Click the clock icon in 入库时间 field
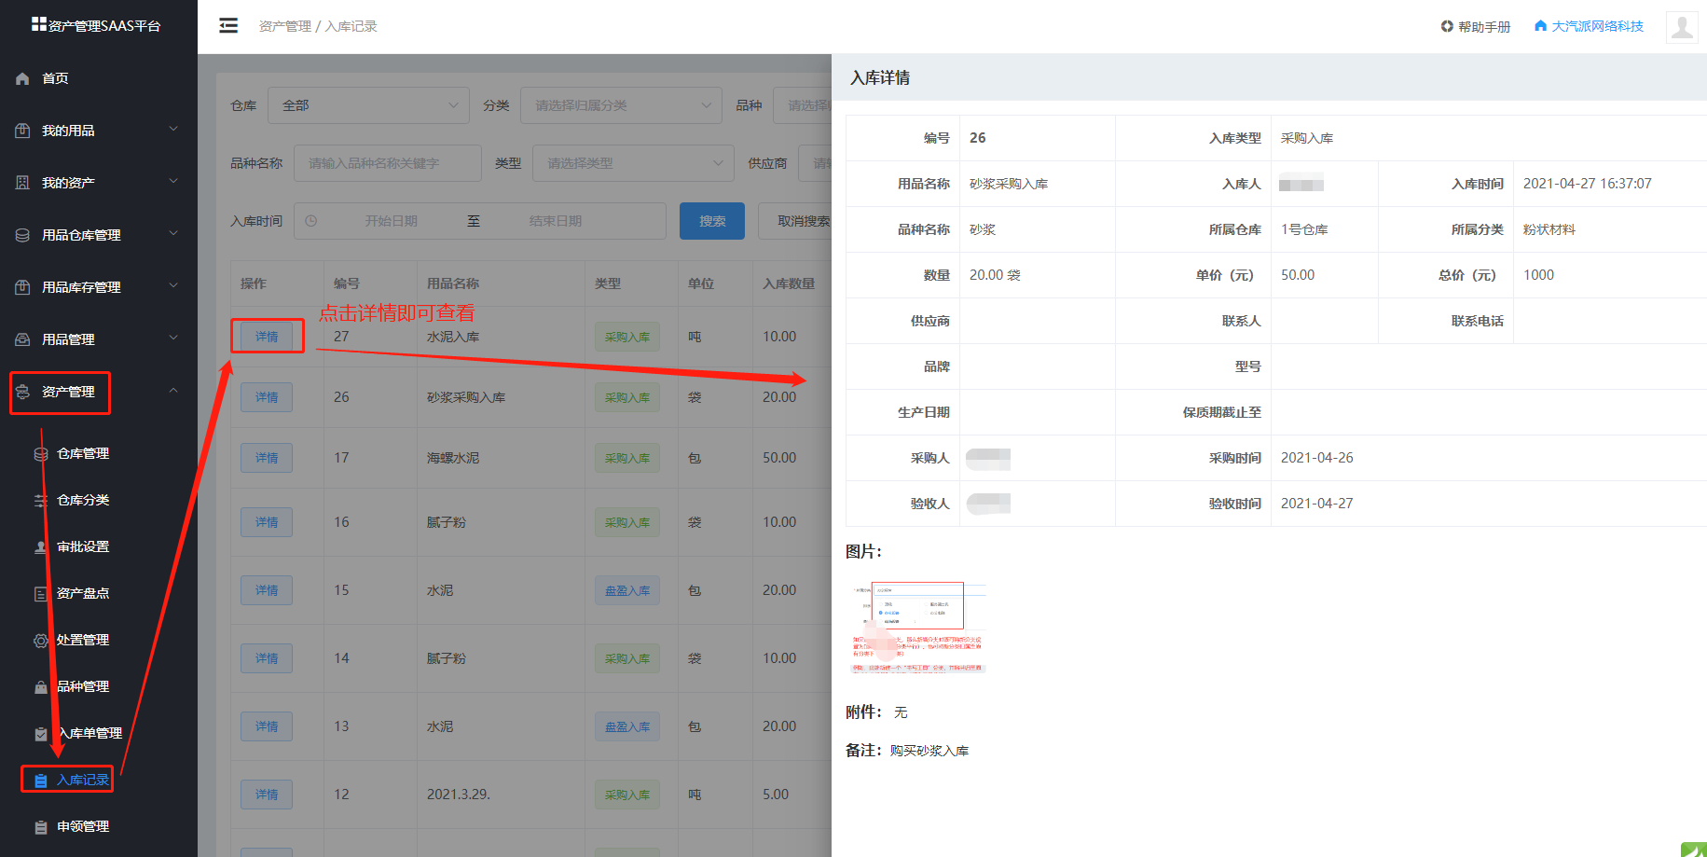 (x=311, y=221)
